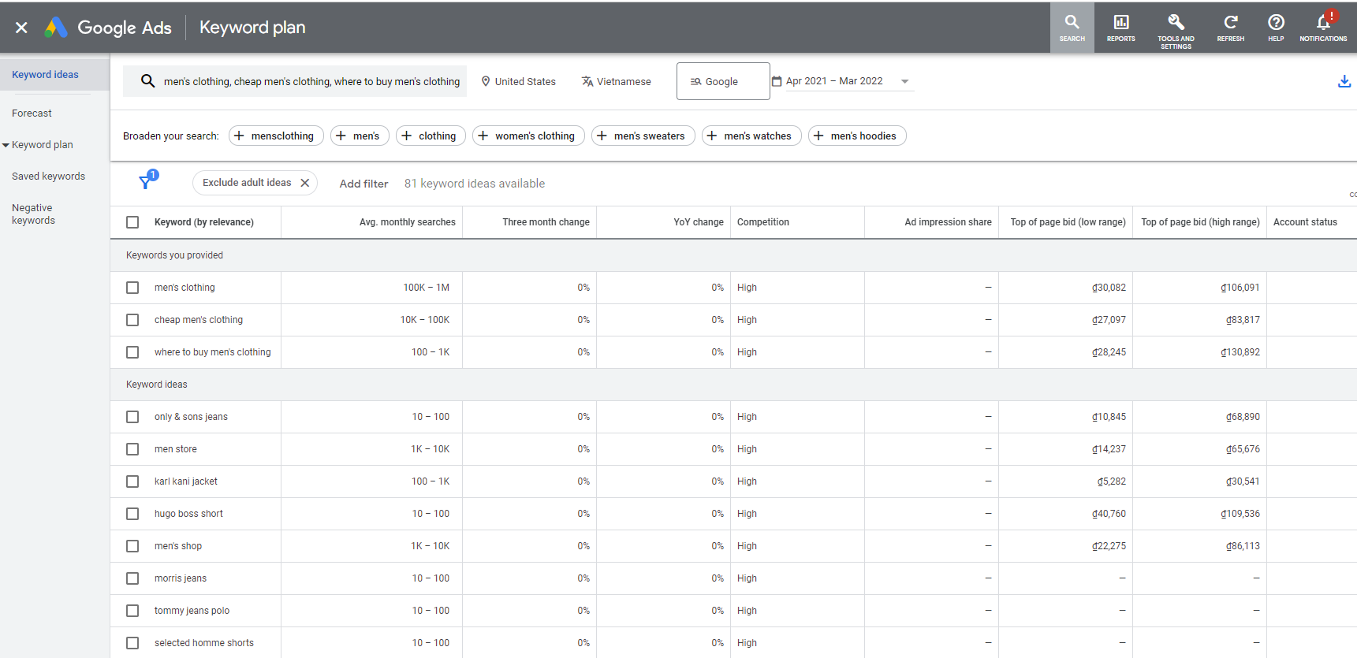Check the tommy jeans polo checkbox

[x=132, y=611]
